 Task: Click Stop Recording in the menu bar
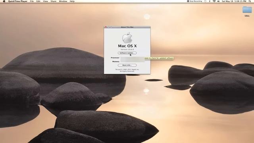pos(194,1)
